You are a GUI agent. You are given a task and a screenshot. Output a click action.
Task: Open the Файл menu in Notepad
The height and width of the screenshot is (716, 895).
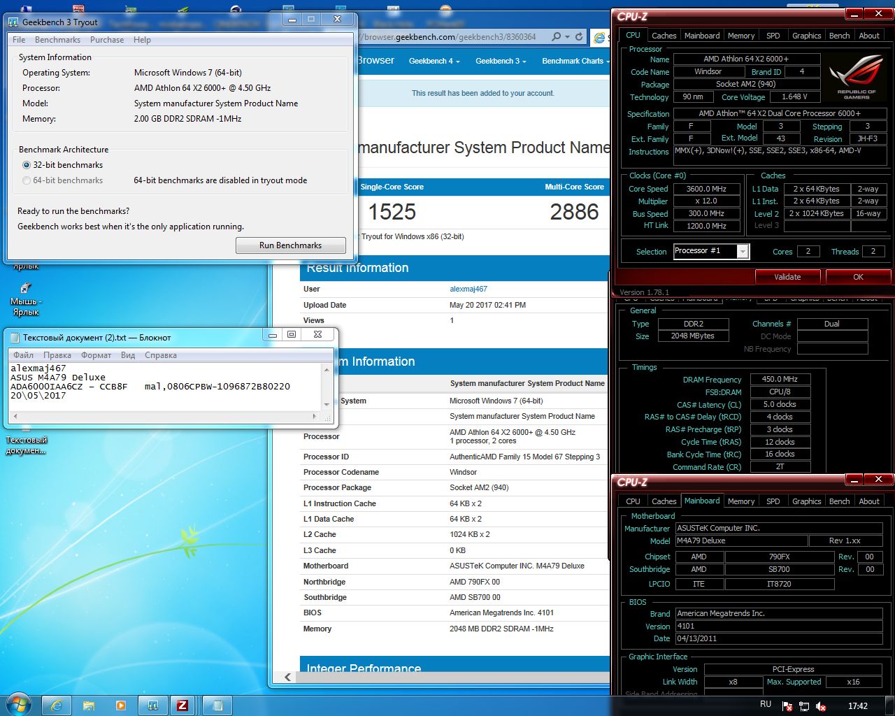[23, 355]
